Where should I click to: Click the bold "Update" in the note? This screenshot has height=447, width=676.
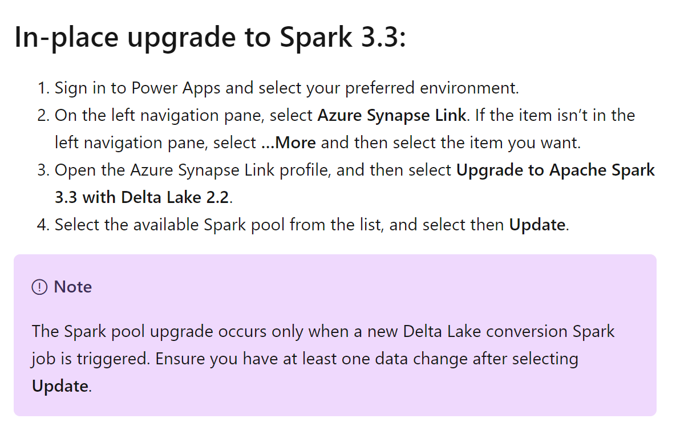point(60,386)
